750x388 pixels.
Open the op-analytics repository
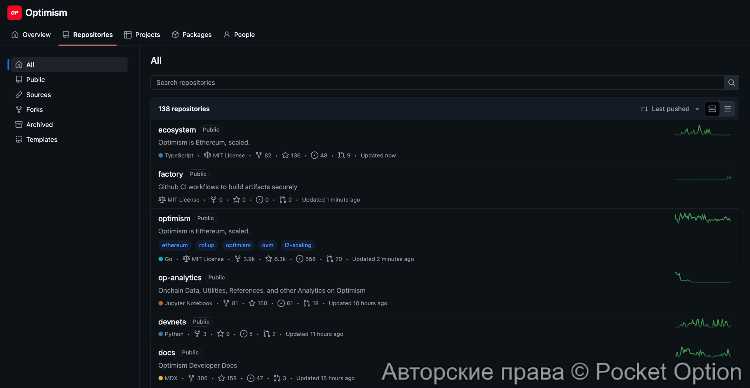pyautogui.click(x=180, y=278)
